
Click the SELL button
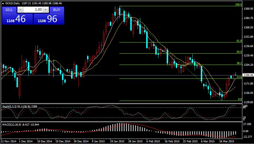pos(9,10)
